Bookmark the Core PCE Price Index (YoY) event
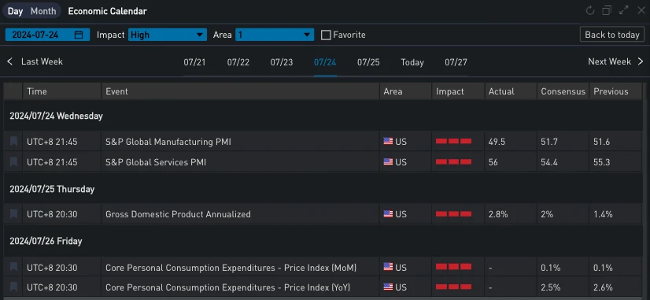The height and width of the screenshot is (300, 650). (13, 287)
